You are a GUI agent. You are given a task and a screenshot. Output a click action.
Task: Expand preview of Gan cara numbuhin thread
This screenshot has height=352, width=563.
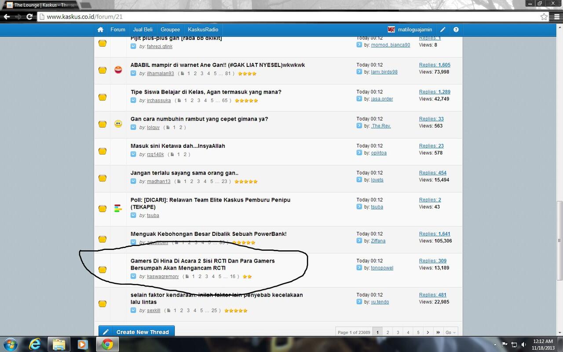pyautogui.click(x=133, y=127)
